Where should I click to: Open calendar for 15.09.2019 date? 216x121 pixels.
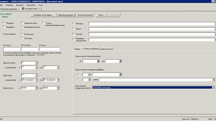58,80
